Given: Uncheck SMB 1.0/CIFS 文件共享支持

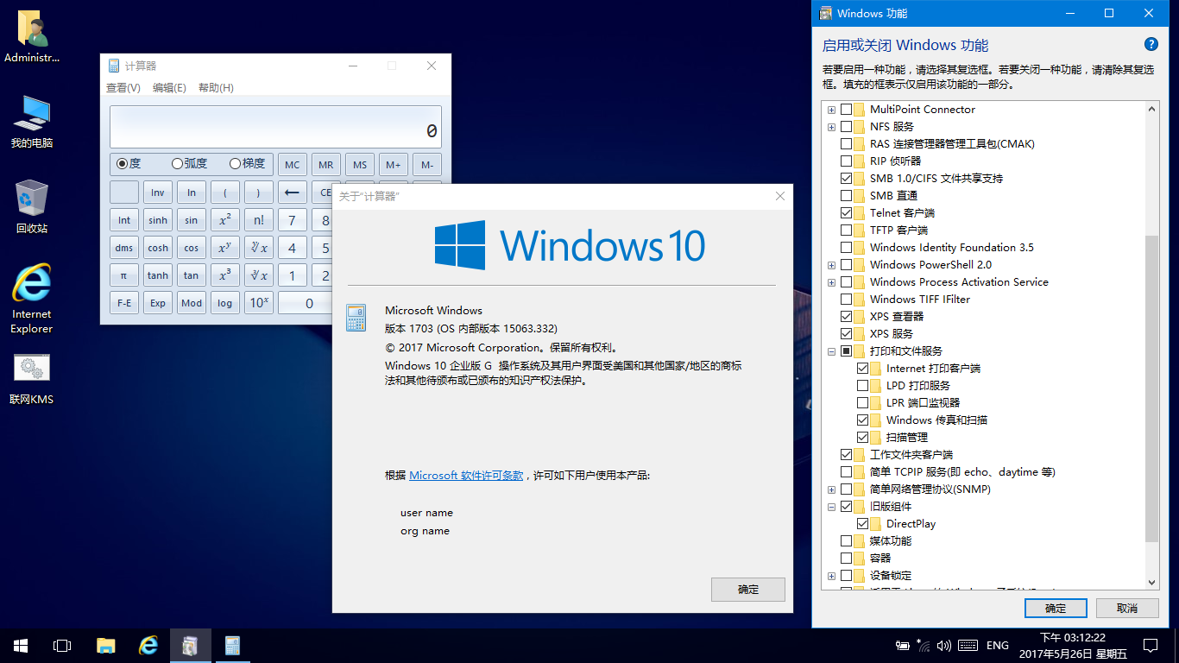Looking at the screenshot, I should tap(846, 179).
